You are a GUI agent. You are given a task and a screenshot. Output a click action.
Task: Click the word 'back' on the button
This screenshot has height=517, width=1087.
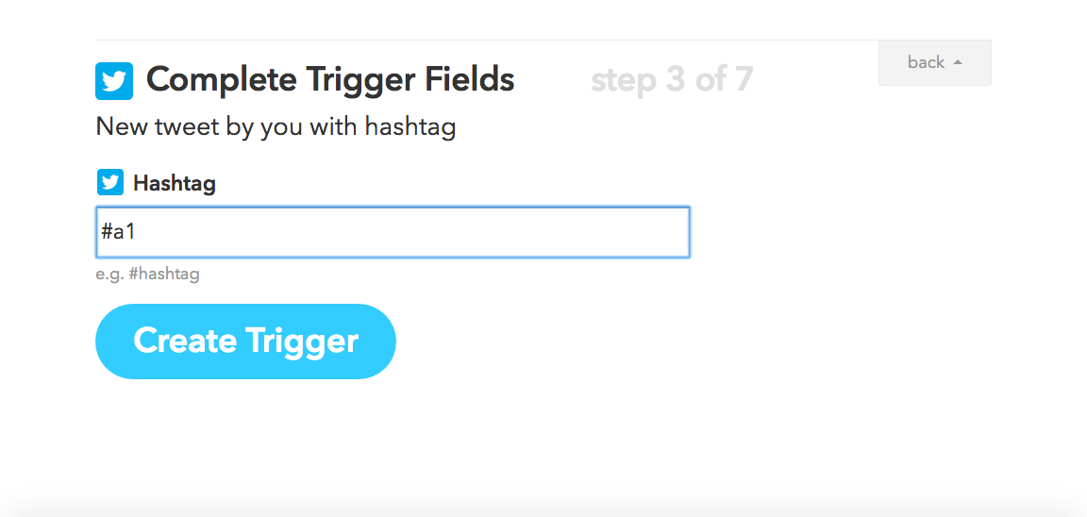point(926,62)
